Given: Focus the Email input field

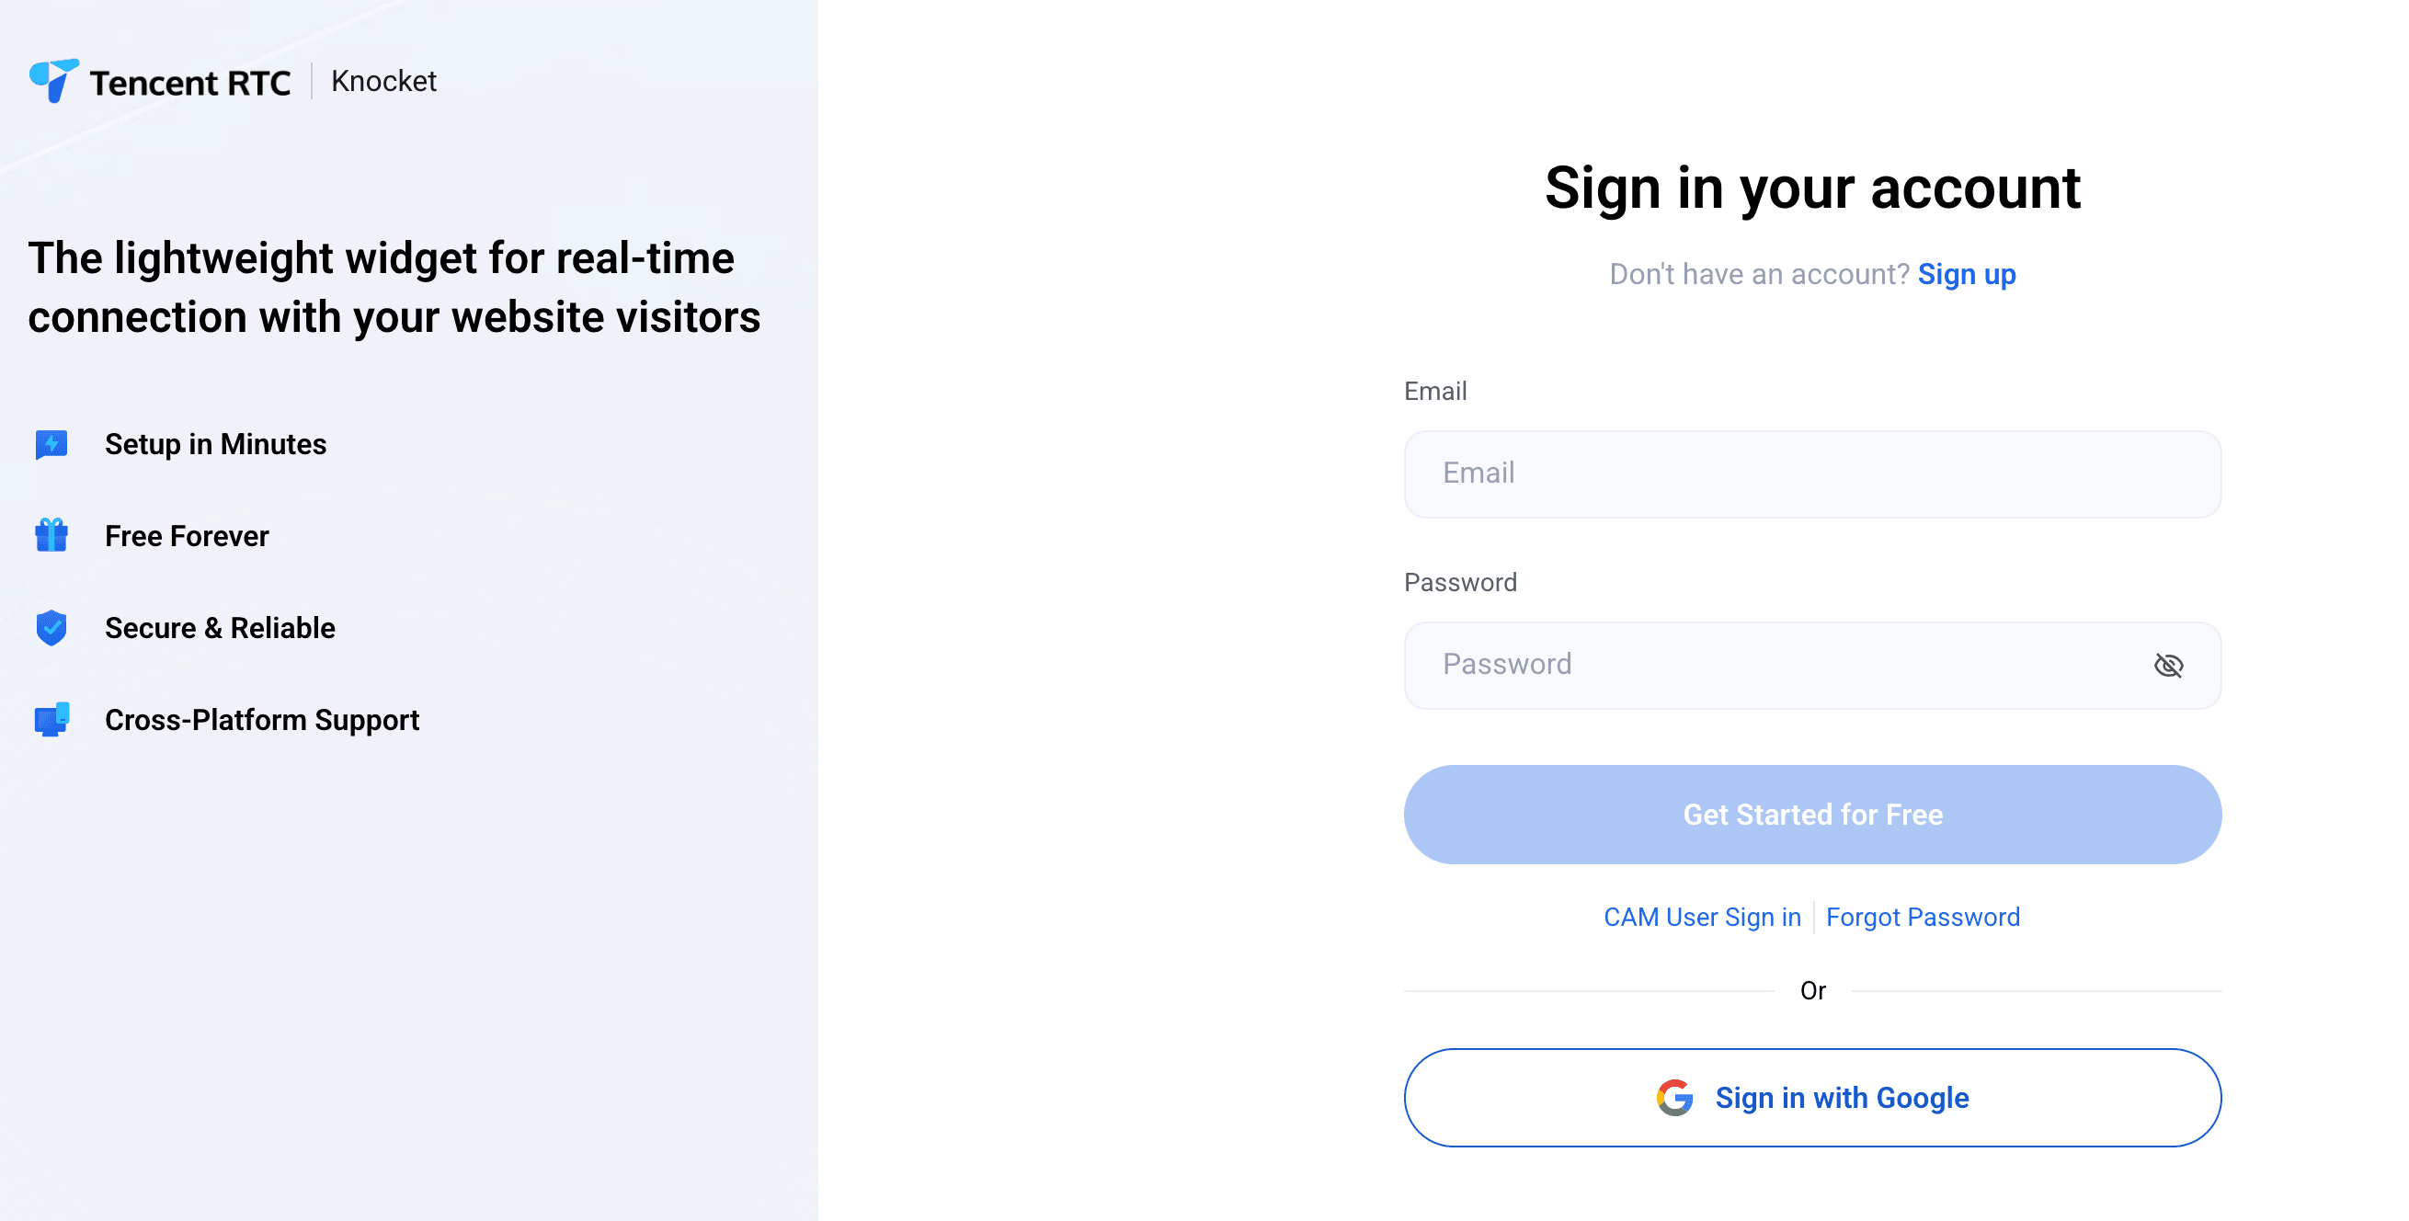Looking at the screenshot, I should 1811,474.
